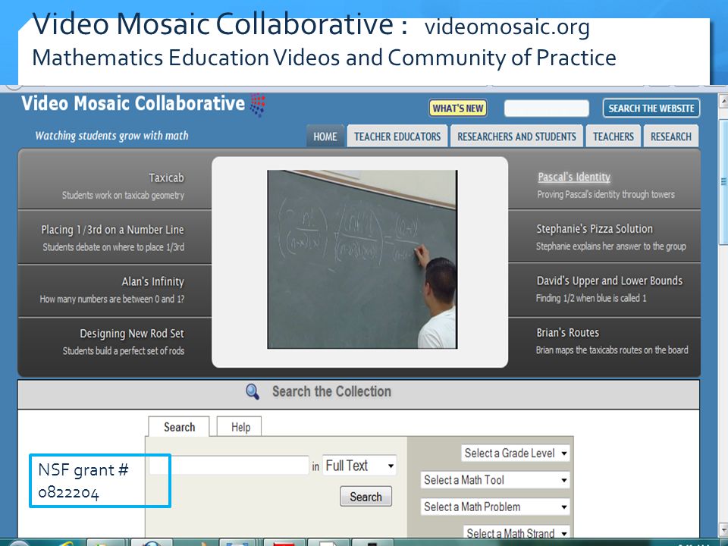This screenshot has width=728, height=546.
Task: Open the Researchers and Students tab
Action: [x=516, y=136]
